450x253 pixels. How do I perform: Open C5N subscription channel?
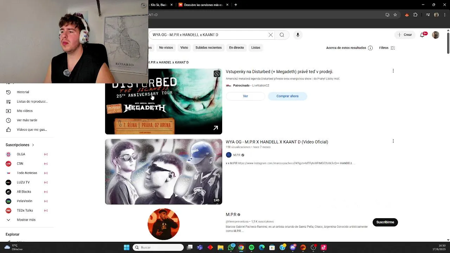coord(27,164)
